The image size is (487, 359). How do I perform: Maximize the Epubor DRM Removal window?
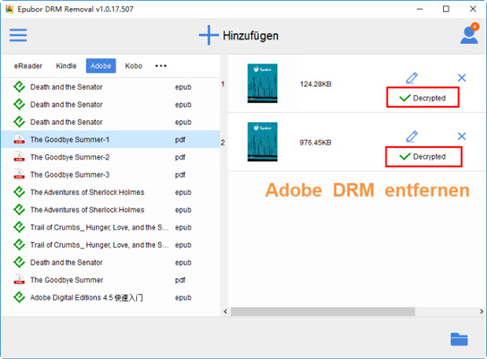point(446,9)
